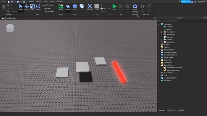This screenshot has width=207, height=116.
Task: Select SoundService in Explorer
Action: (169, 73)
